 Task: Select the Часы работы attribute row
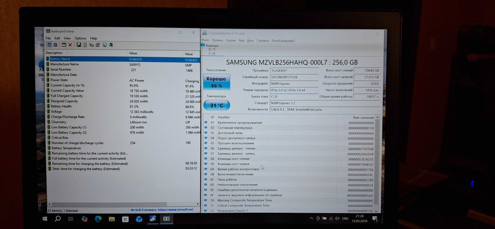(289, 179)
